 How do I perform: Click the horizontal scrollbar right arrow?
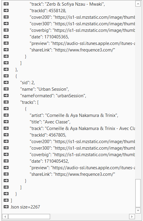pyautogui.click(x=132, y=217)
